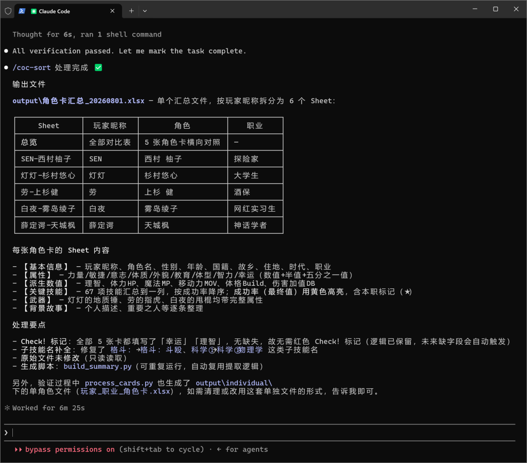
Task: Click table cell 神话学者
Action: coord(255,225)
